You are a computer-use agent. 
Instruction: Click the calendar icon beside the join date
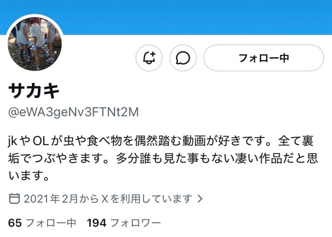[14, 198]
